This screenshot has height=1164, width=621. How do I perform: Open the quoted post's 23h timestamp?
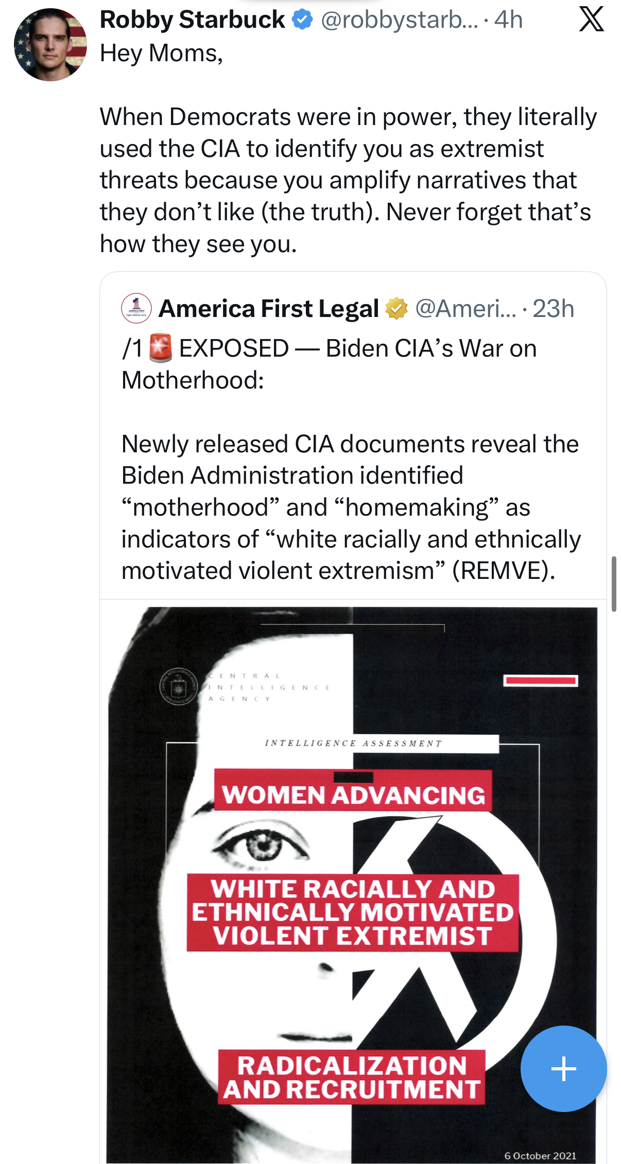tap(553, 309)
